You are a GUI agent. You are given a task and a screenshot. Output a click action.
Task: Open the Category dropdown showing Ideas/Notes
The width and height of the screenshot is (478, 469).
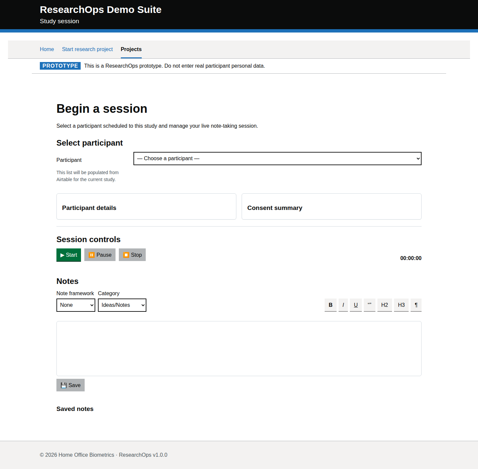tap(122, 305)
